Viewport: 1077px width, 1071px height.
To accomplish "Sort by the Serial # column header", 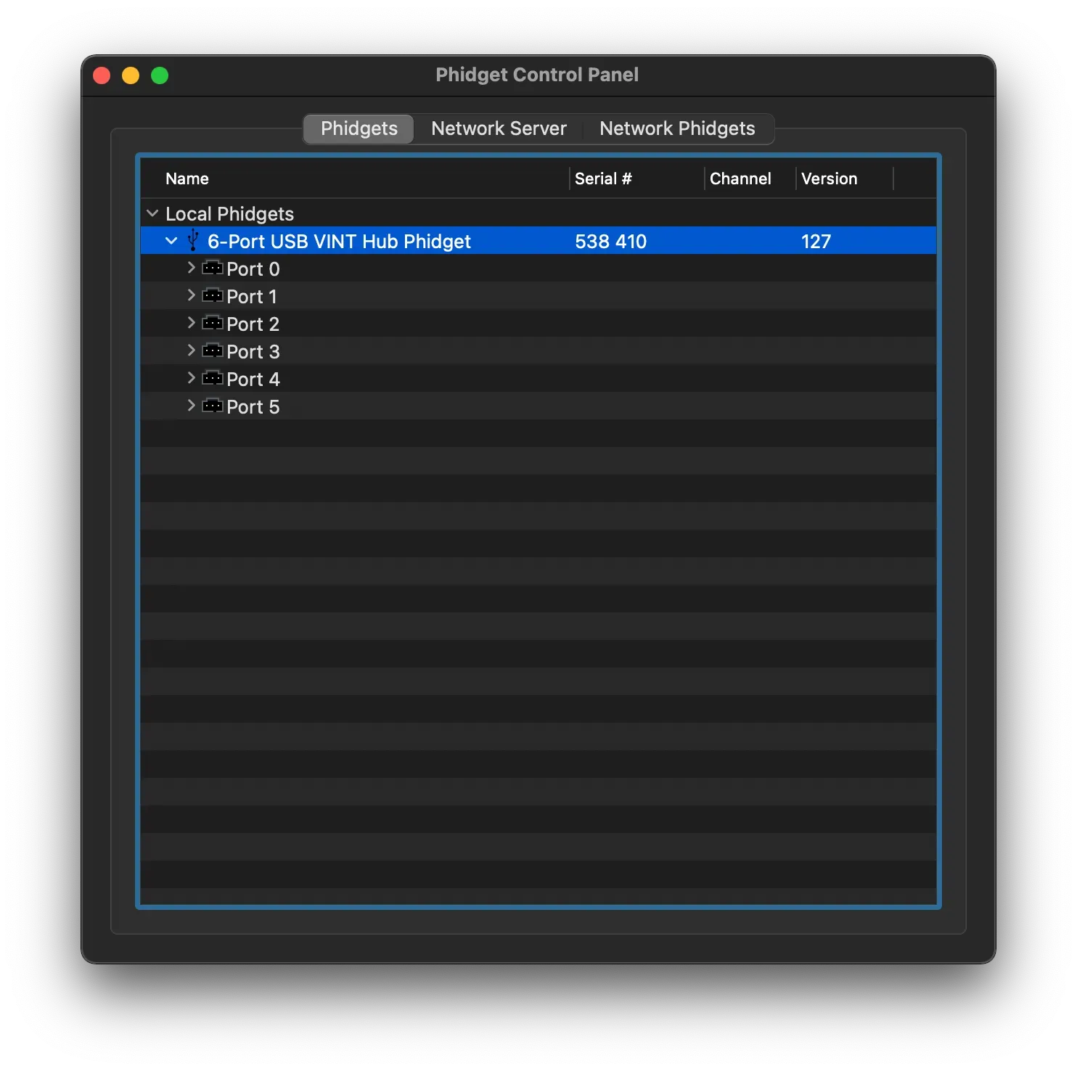I will [x=636, y=178].
